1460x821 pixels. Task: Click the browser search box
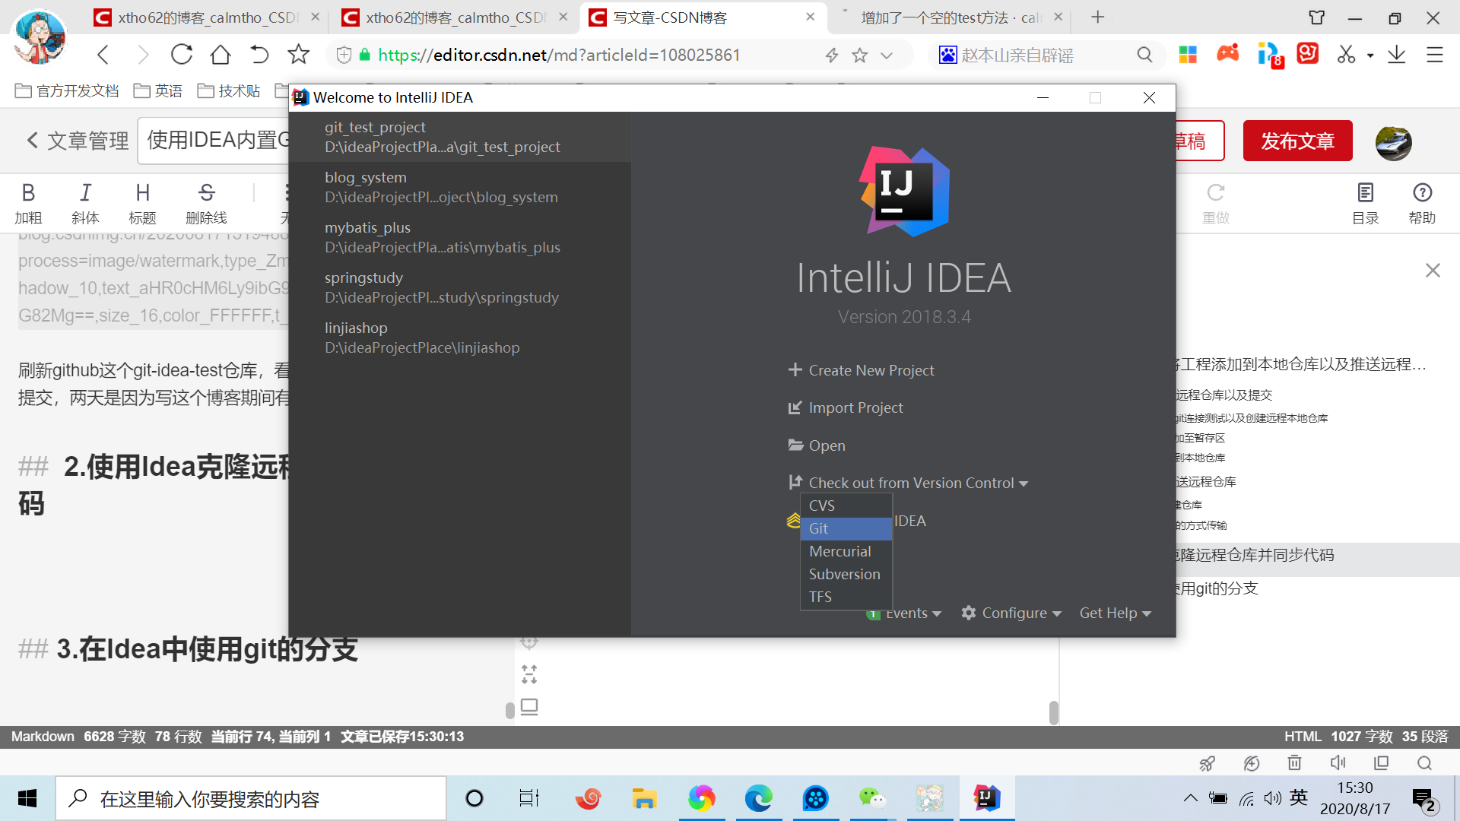point(1046,55)
